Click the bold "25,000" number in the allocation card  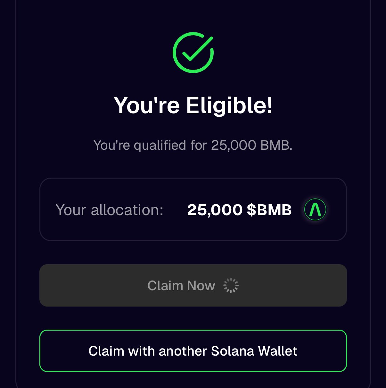(x=215, y=210)
